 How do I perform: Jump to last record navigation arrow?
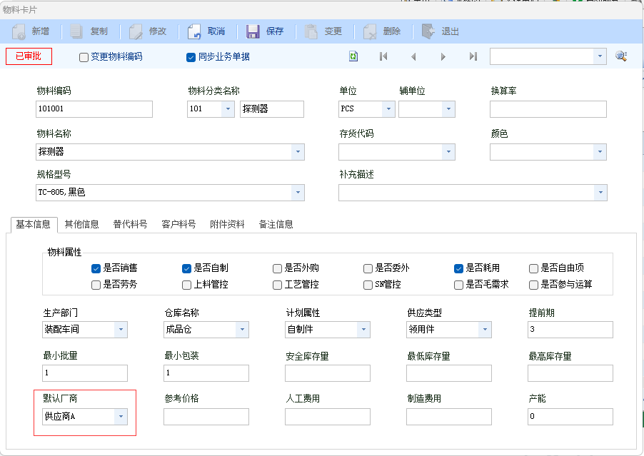pos(473,56)
